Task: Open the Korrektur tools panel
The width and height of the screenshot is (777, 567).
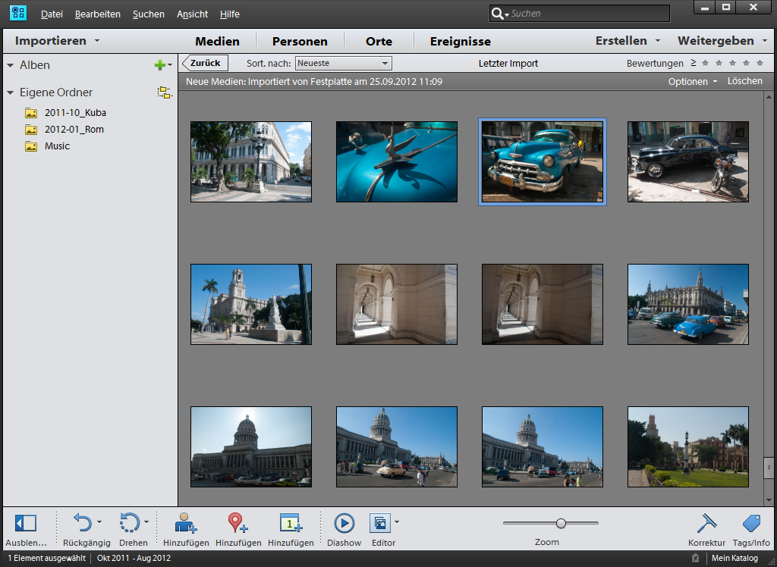Action: 706,523
